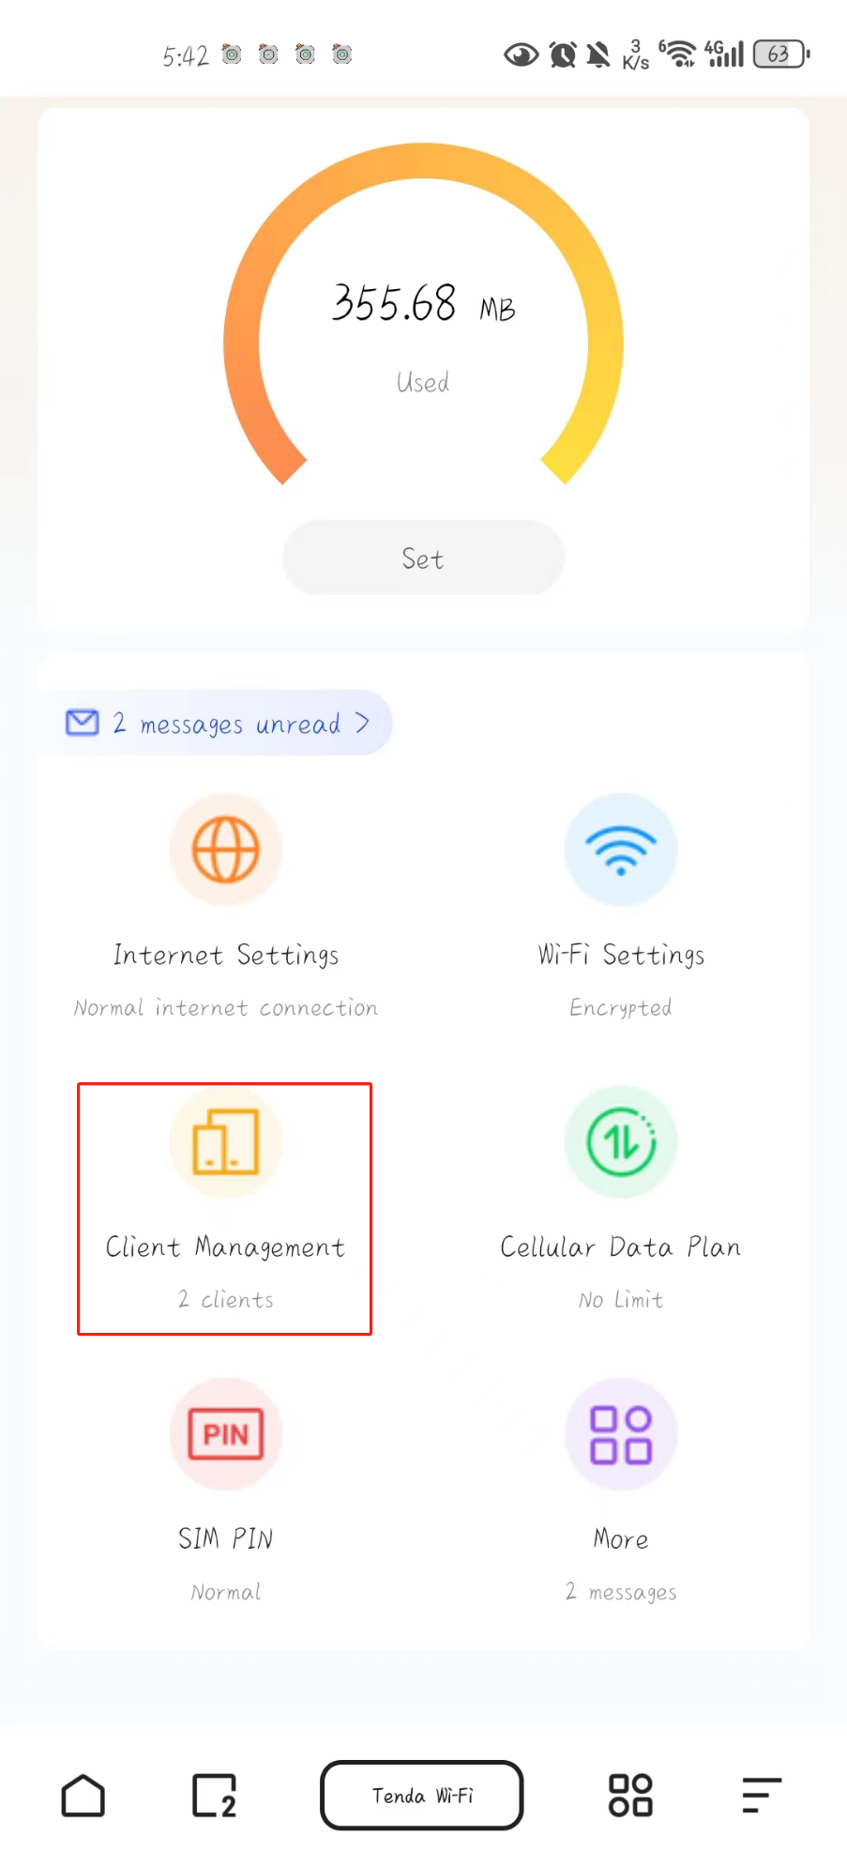The height and width of the screenshot is (1866, 847).
Task: Expand unread messages via chevron arrow
Action: [x=362, y=723]
